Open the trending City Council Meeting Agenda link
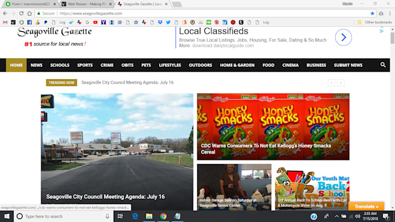 click(127, 83)
